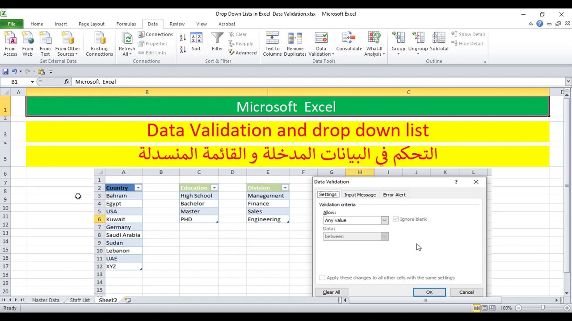Show Detail in Outline group

468,34
